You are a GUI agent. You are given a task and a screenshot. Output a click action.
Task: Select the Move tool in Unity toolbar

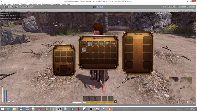(6, 7)
